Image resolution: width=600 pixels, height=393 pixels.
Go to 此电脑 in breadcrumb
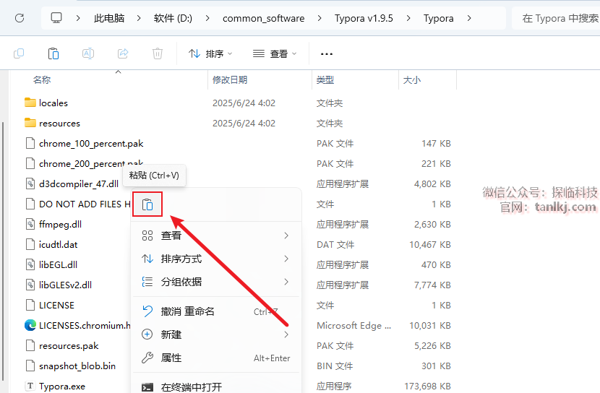click(109, 18)
